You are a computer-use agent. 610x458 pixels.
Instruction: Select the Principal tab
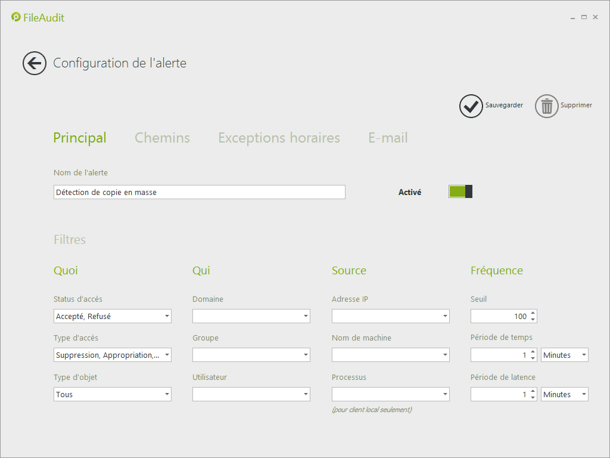point(80,138)
